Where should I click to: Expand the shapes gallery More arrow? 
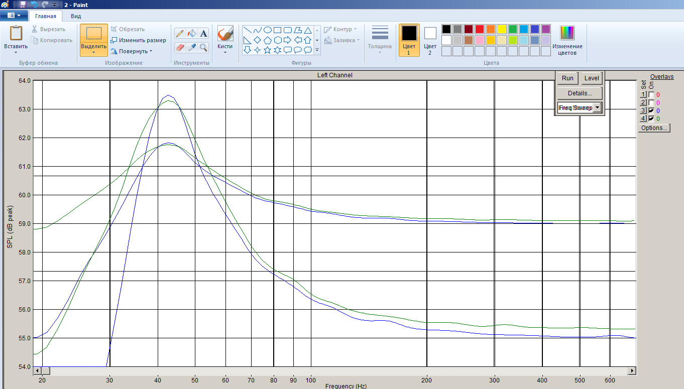pos(317,50)
